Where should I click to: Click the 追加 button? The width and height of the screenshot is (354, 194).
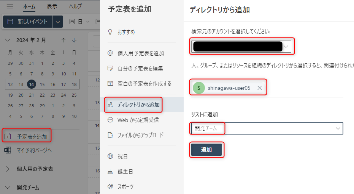click(x=206, y=150)
